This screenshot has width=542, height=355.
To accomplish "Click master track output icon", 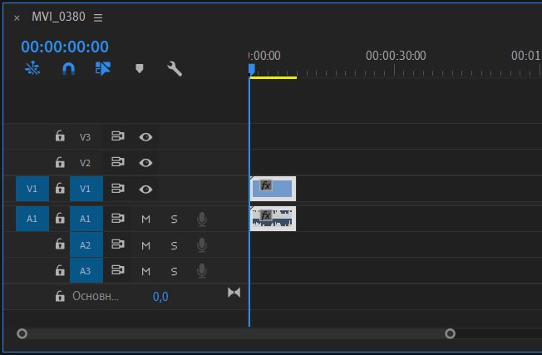I will (234, 293).
